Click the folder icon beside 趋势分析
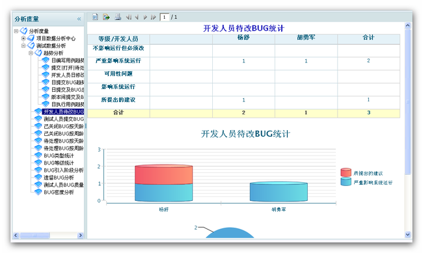The image size is (423, 253). pos(38,53)
